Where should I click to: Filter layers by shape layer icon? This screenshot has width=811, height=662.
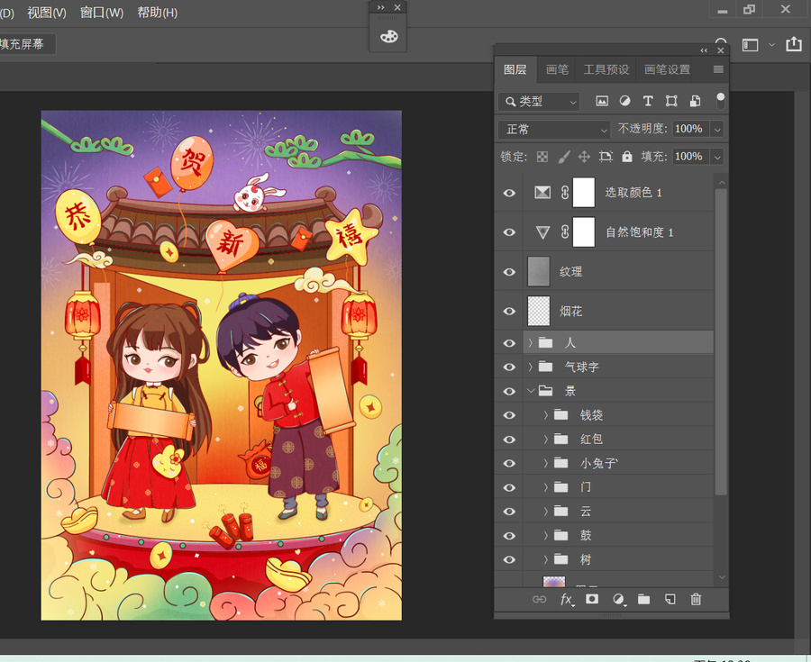[x=671, y=101]
